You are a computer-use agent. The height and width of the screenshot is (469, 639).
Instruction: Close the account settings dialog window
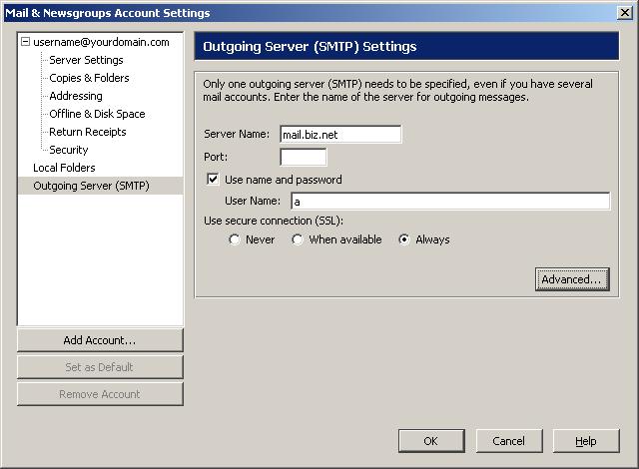click(x=625, y=12)
